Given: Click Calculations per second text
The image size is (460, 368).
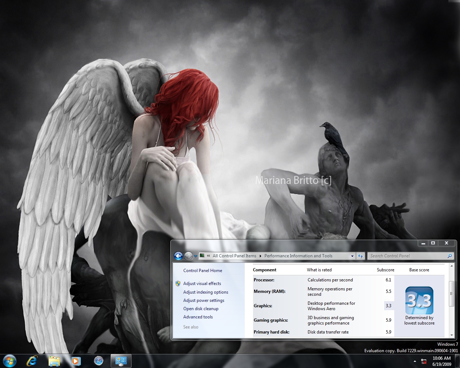Looking at the screenshot, I should pyautogui.click(x=330, y=280).
